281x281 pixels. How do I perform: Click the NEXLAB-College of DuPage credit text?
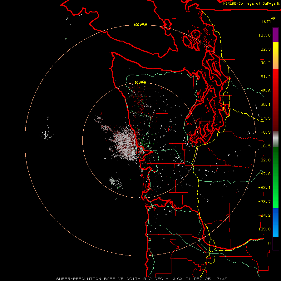(249, 3)
